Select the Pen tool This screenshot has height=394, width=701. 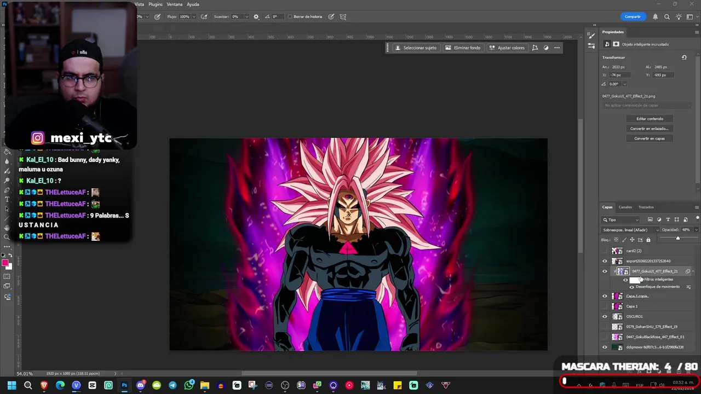tap(7, 190)
